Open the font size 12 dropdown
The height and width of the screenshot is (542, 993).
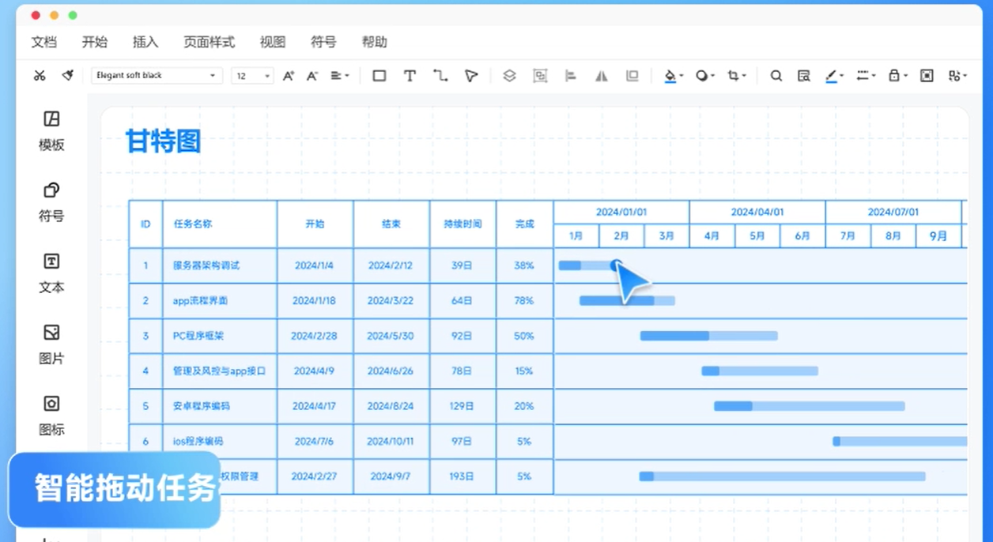click(252, 76)
